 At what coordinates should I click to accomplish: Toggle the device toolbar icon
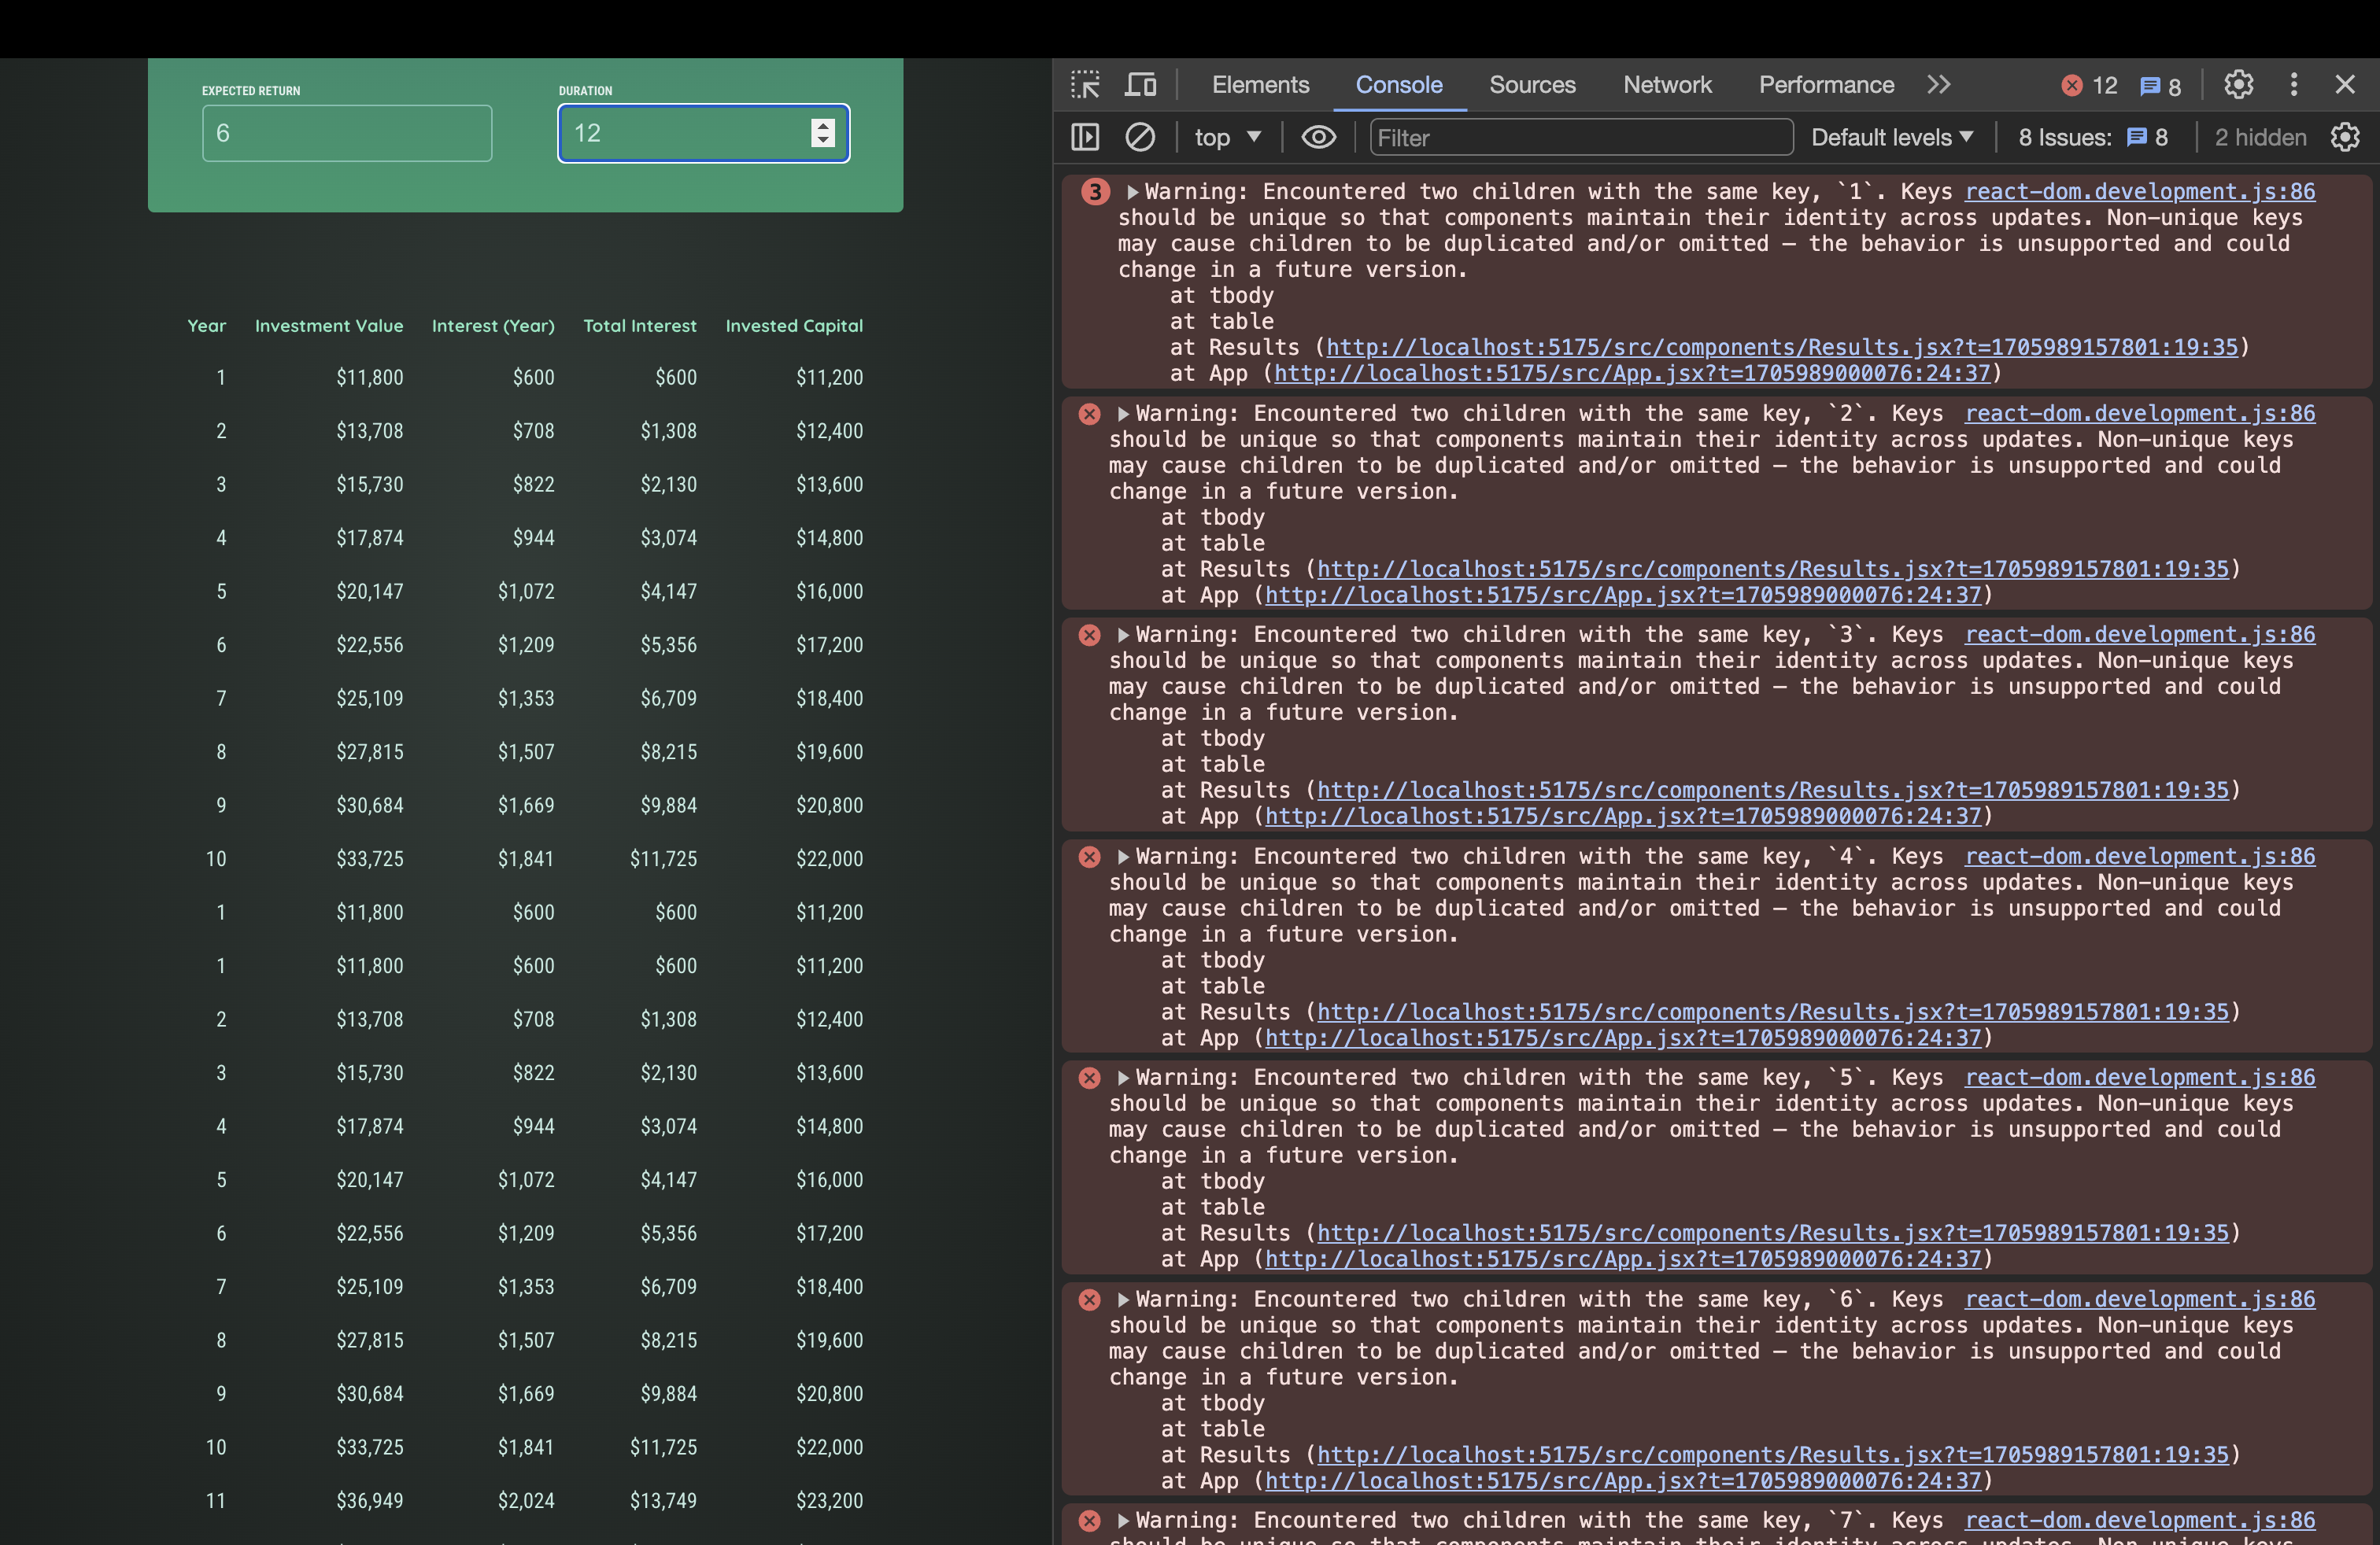pos(1140,85)
